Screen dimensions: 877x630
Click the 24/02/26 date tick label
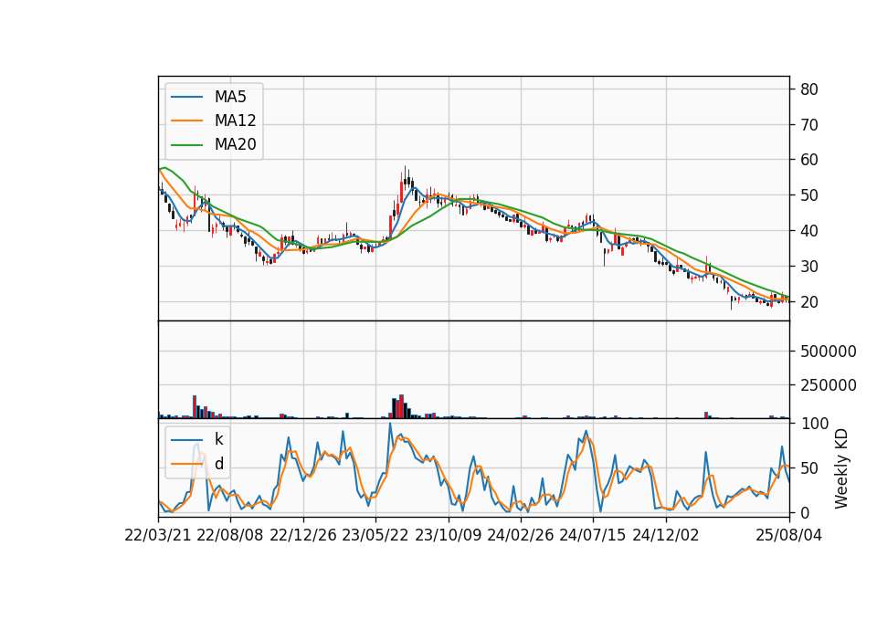(520, 535)
